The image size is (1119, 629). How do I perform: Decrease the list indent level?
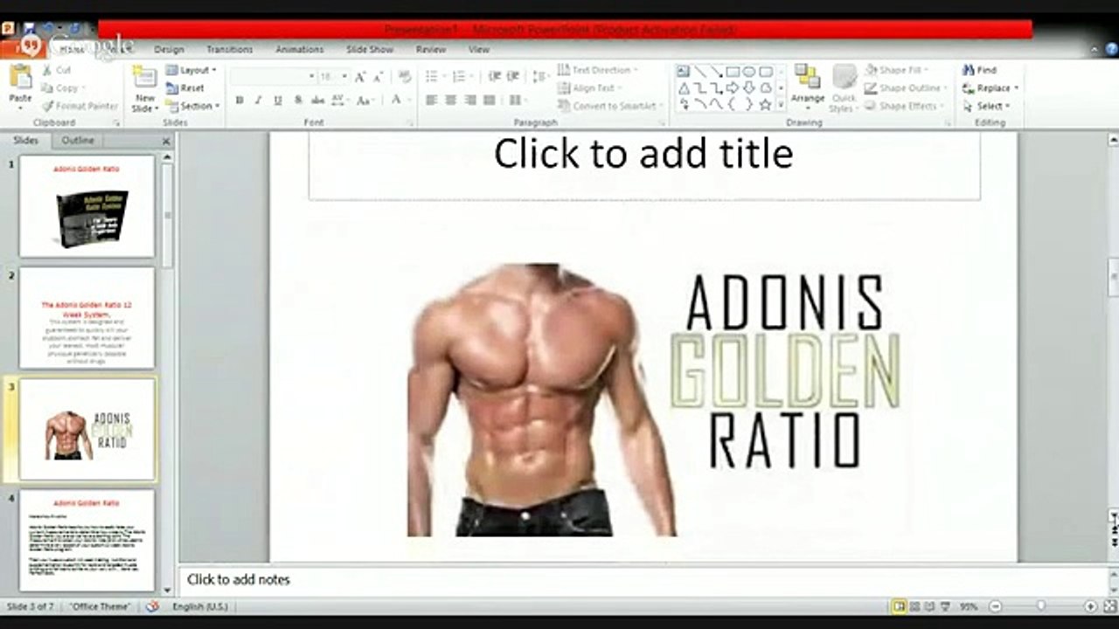point(495,77)
